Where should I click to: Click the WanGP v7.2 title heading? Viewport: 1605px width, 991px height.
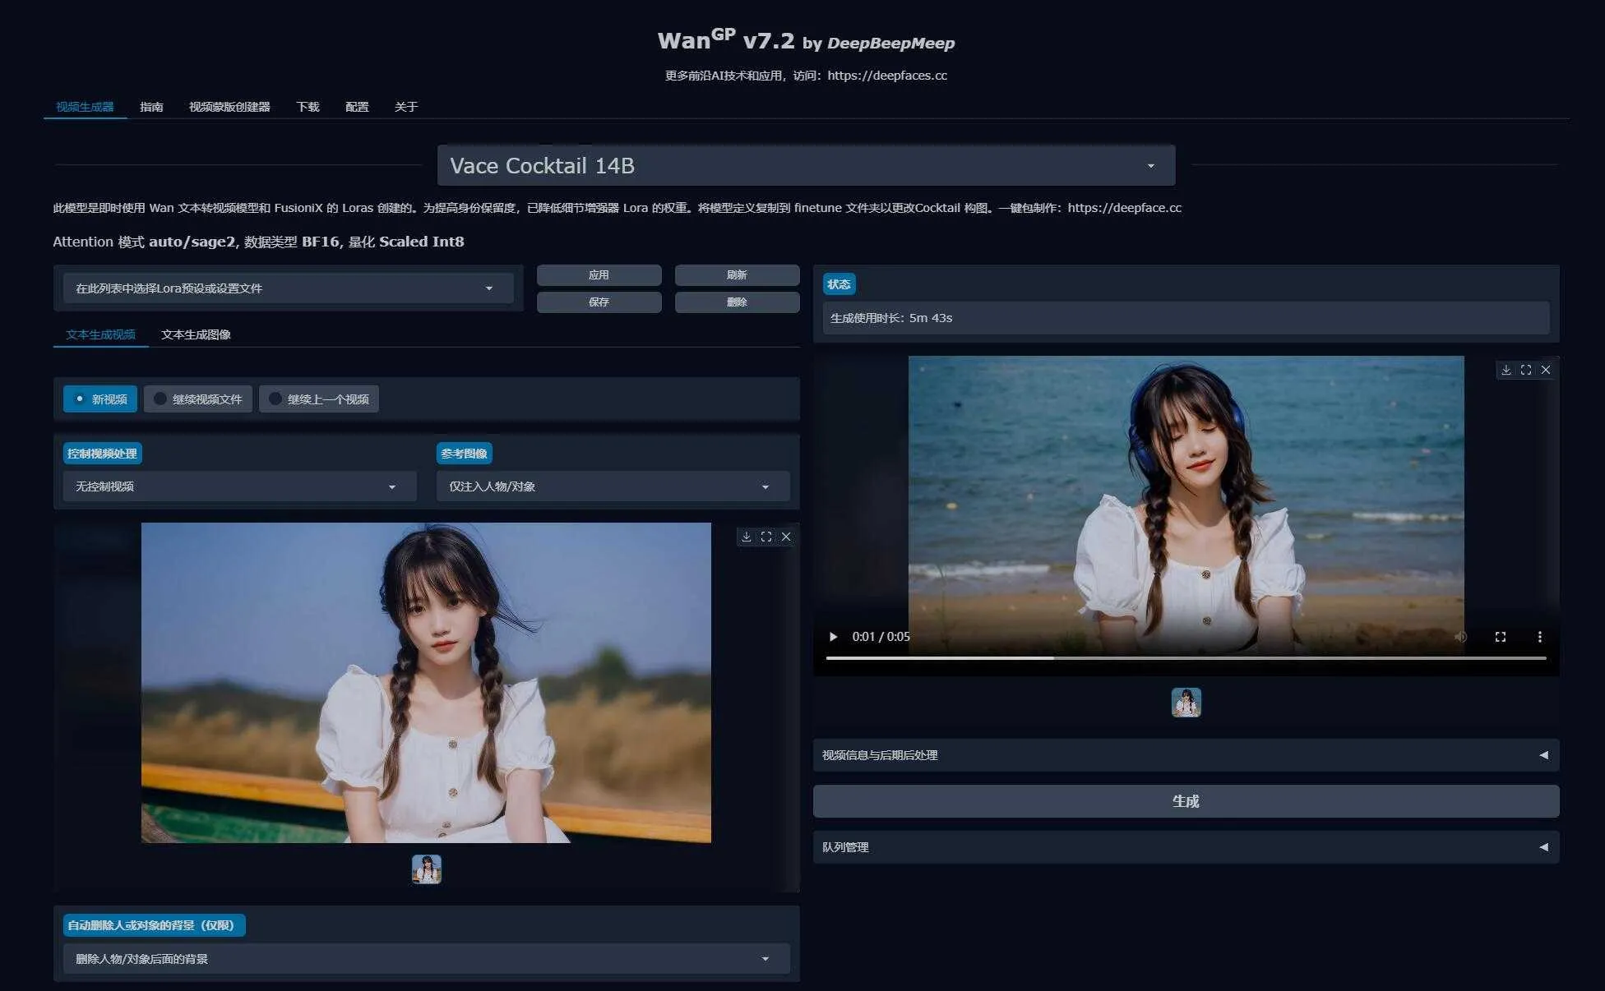tap(806, 40)
